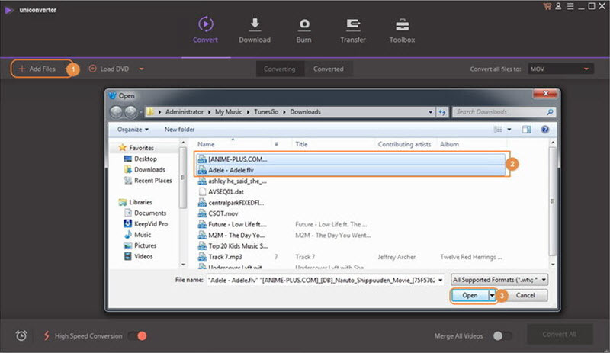
Task: Click the Convert All button
Action: (x=560, y=334)
